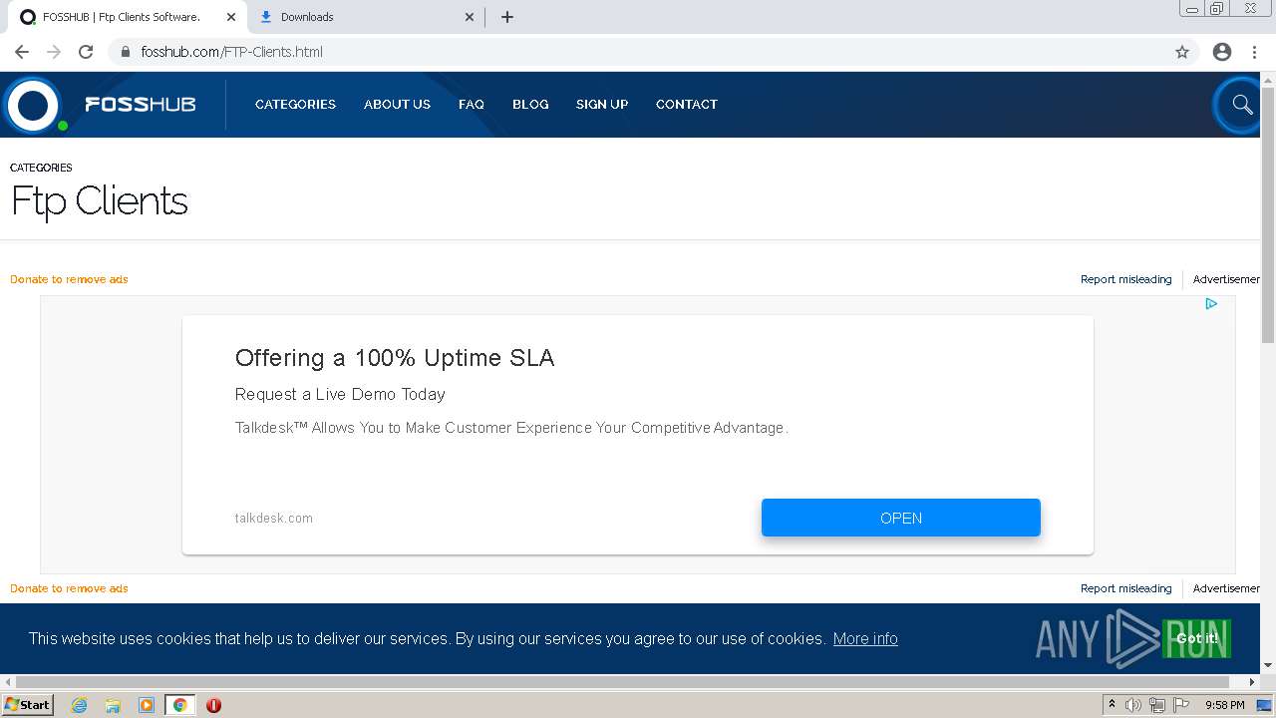Close the FOSSHUB Ftp Clients tab

231,17
